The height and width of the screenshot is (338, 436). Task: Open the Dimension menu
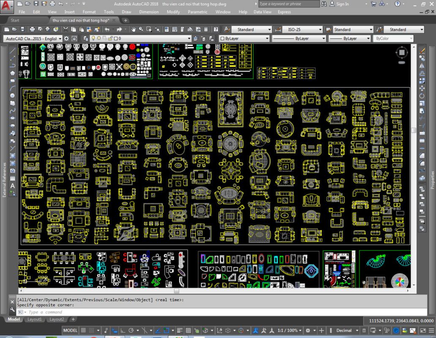pyautogui.click(x=149, y=12)
